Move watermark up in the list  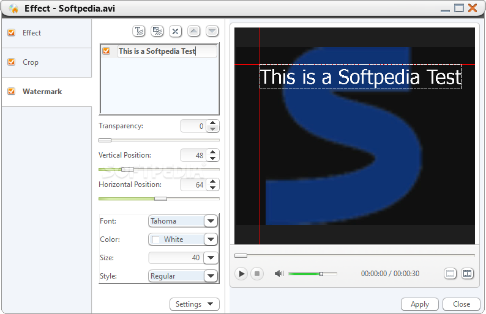[x=193, y=31]
